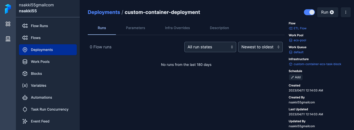This screenshot has height=130, width=354.
Task: Follow the ecs-pool work pool link
Action: [298, 40]
